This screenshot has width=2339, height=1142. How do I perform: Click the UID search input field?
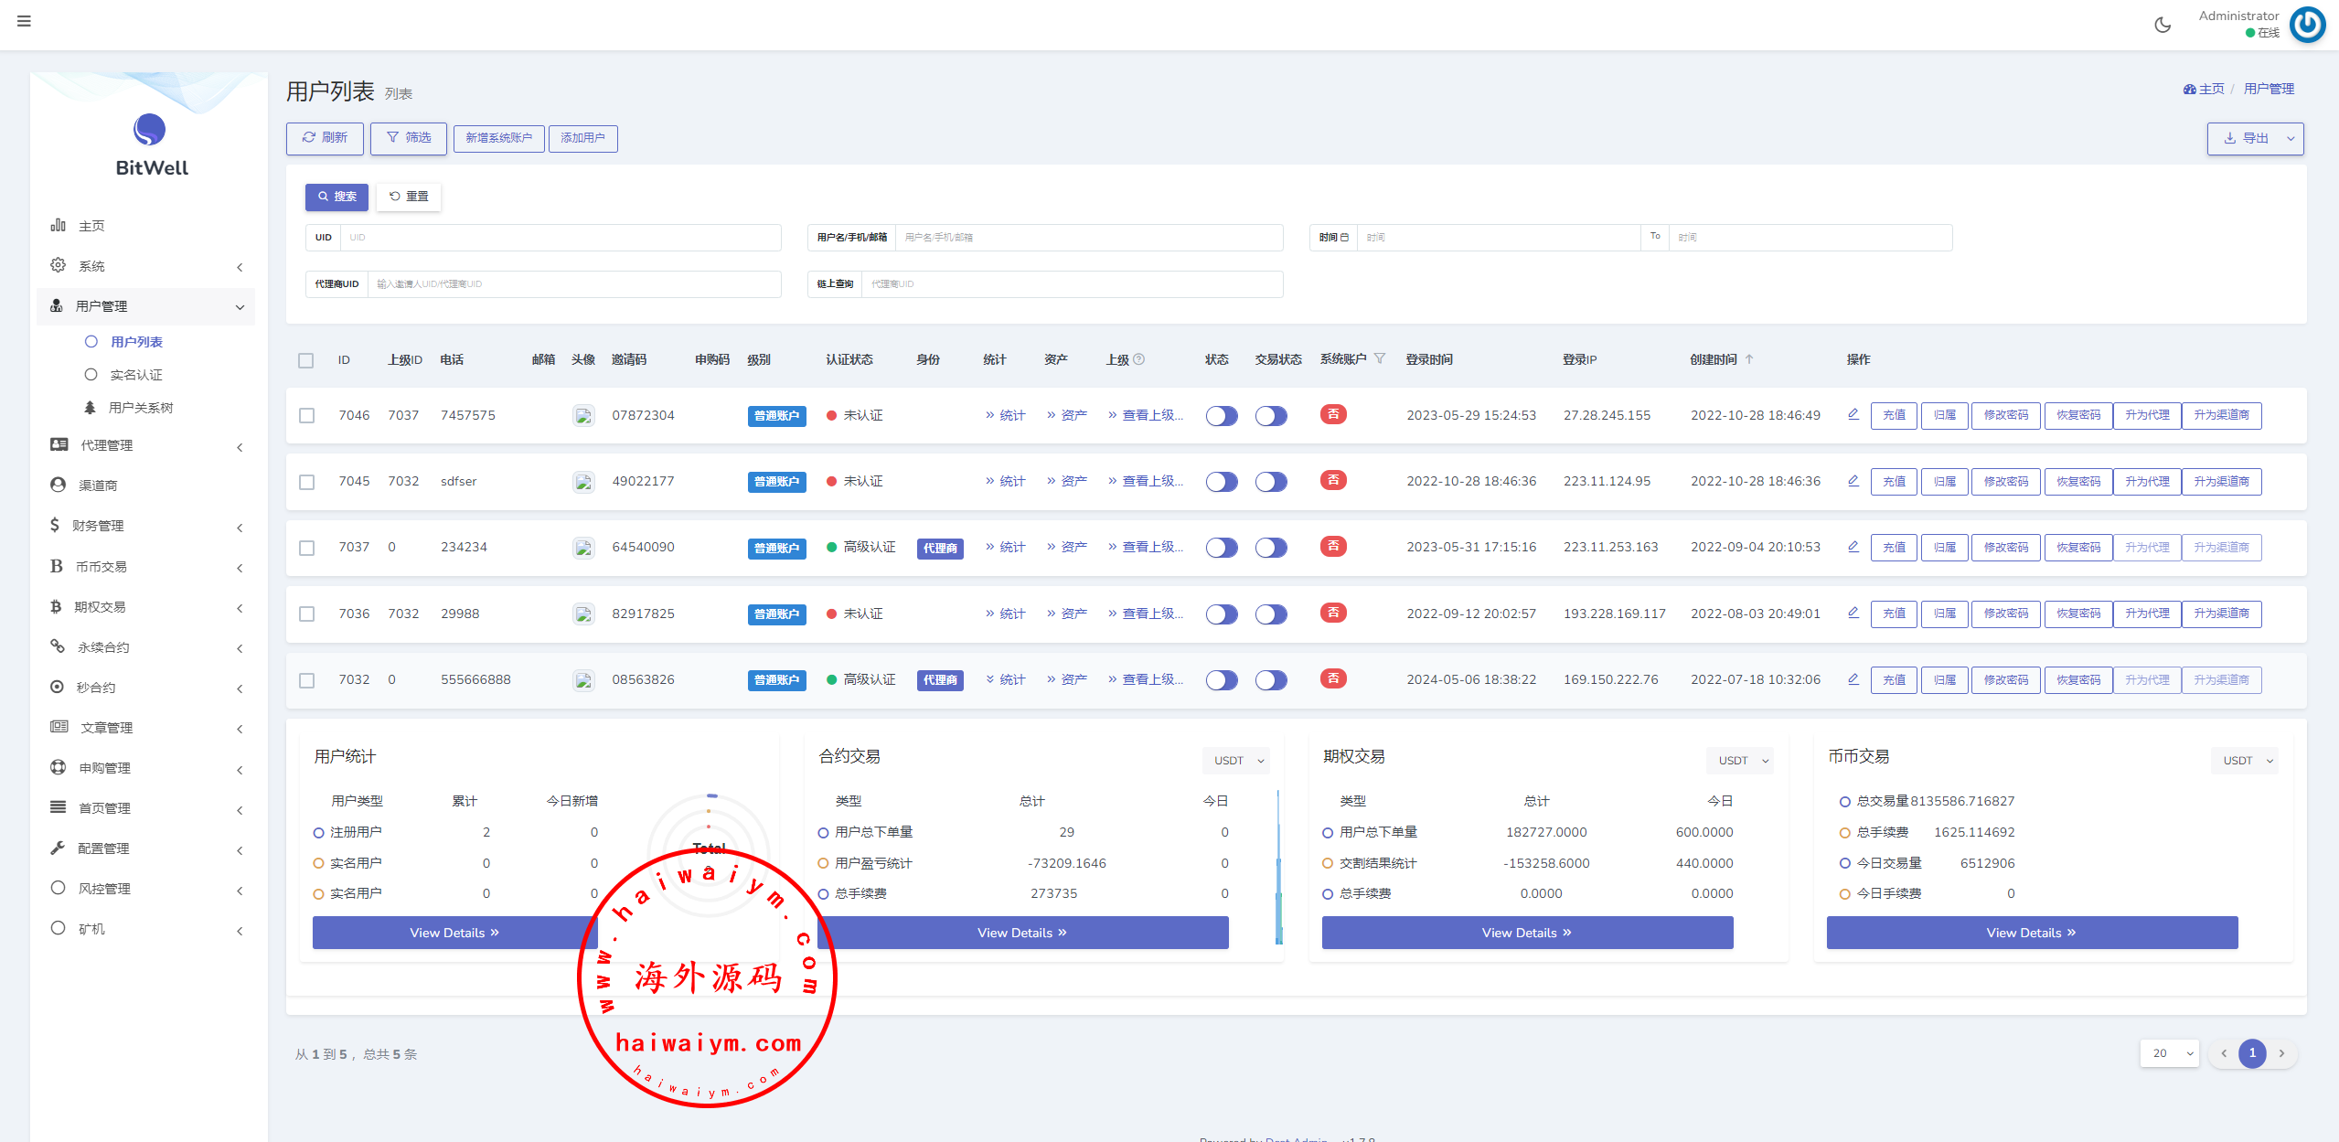tap(560, 238)
